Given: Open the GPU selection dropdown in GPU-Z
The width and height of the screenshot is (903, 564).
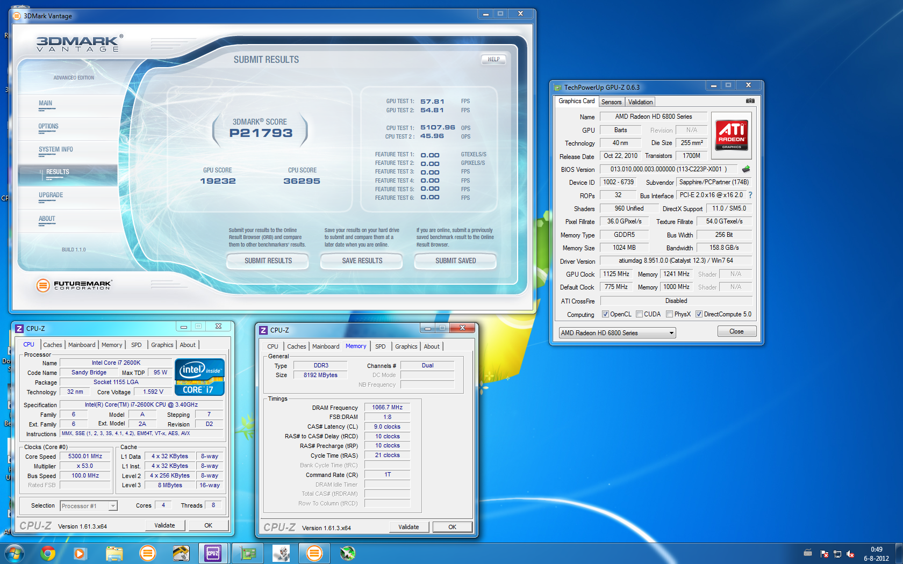Looking at the screenshot, I should (617, 333).
